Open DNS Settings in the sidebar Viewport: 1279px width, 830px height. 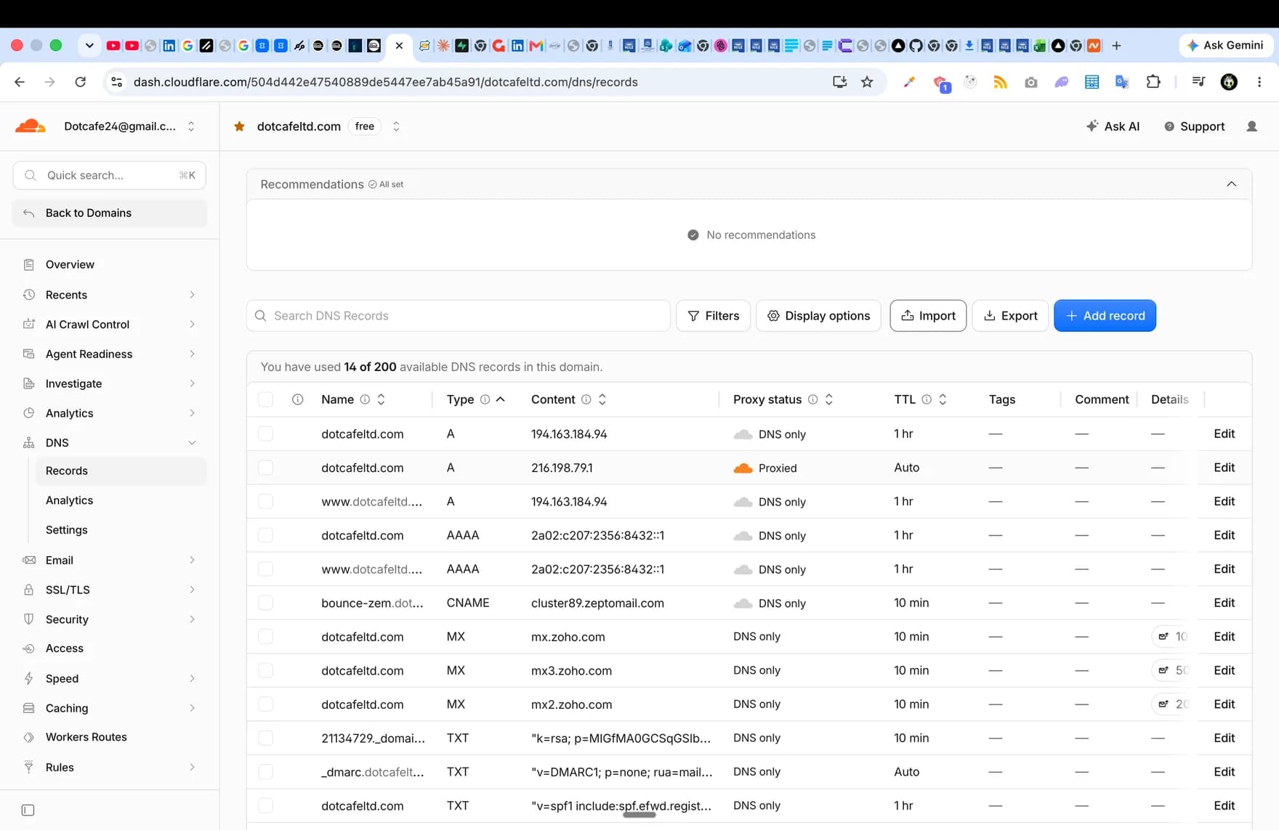(66, 530)
